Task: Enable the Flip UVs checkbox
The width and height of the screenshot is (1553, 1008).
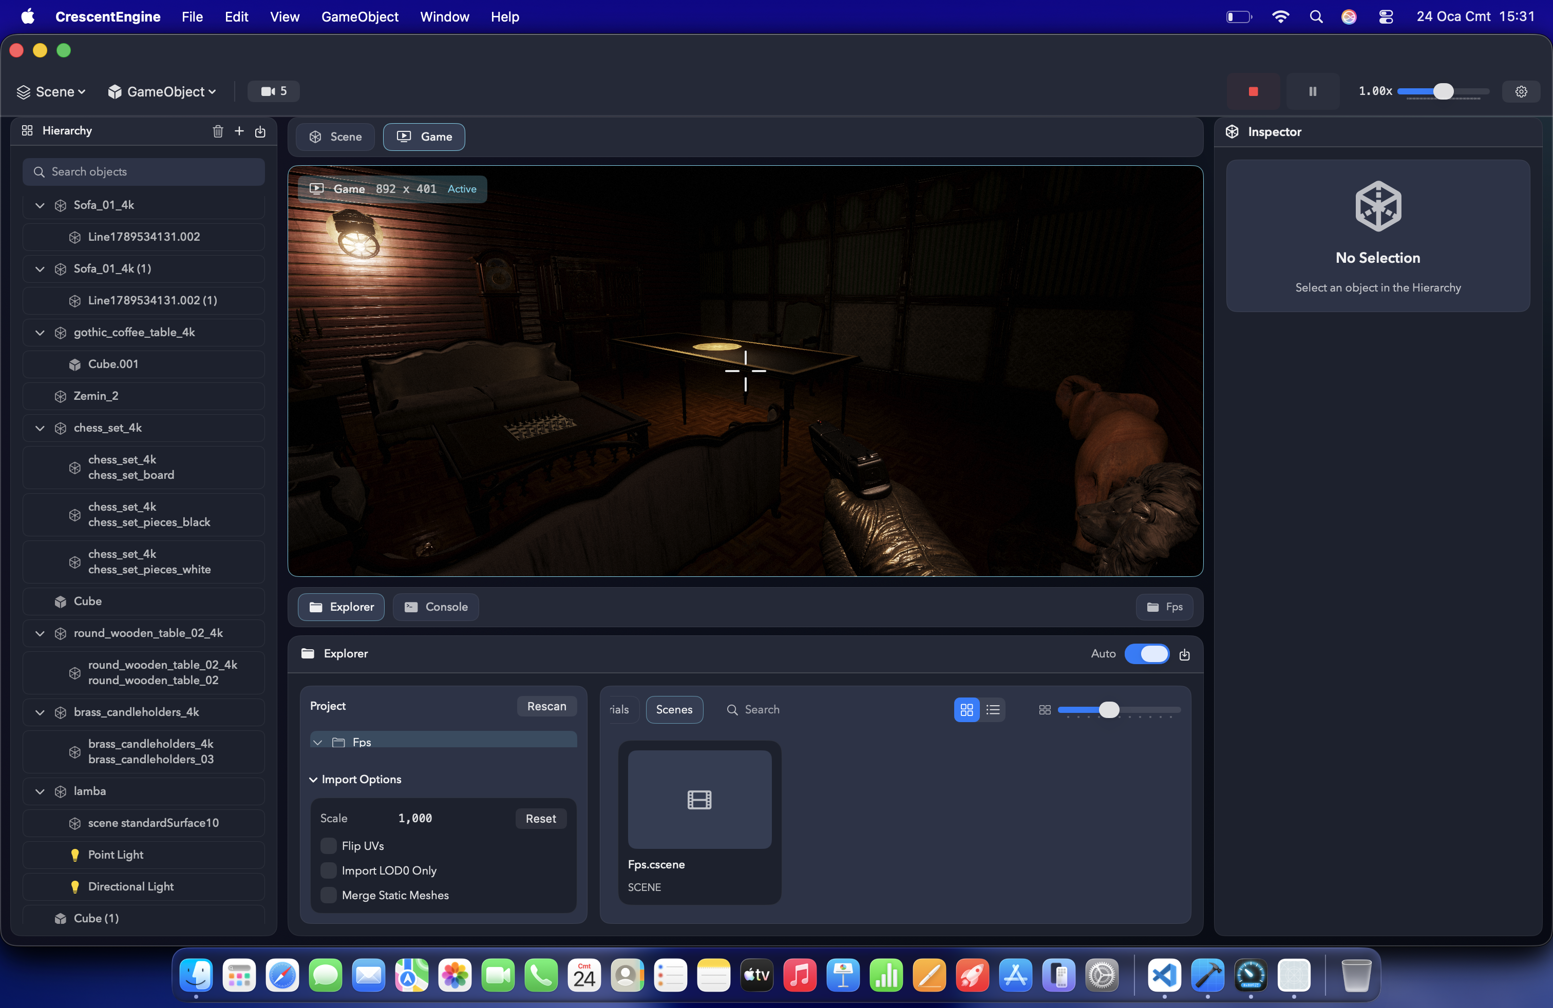Action: [x=329, y=846]
